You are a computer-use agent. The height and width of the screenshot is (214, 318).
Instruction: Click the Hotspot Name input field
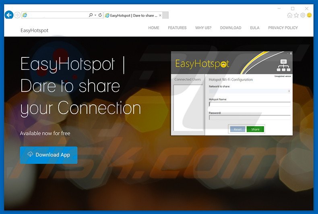250,104
